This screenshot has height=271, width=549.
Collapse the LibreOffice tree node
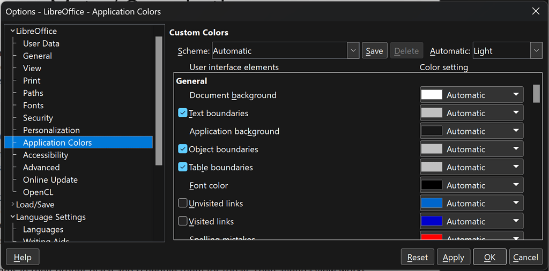[13, 31]
